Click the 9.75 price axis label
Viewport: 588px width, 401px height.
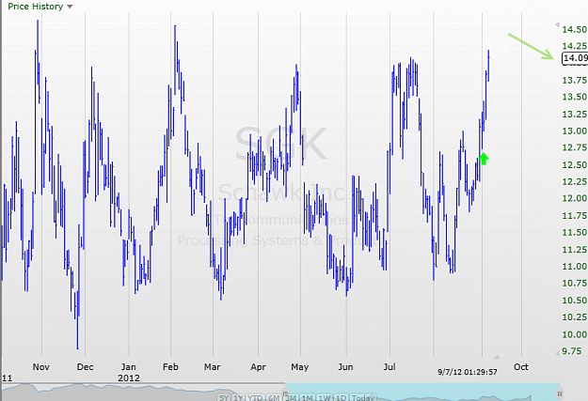tap(571, 351)
